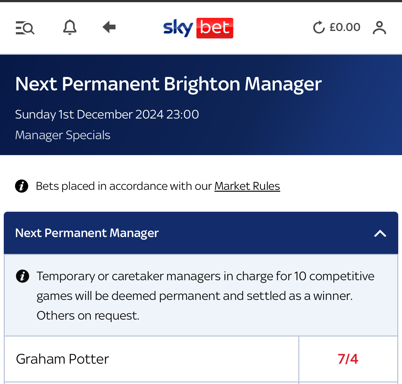Viewport: 402px width, 384px height.
Task: Go back with the arrow icon
Action: click(109, 27)
